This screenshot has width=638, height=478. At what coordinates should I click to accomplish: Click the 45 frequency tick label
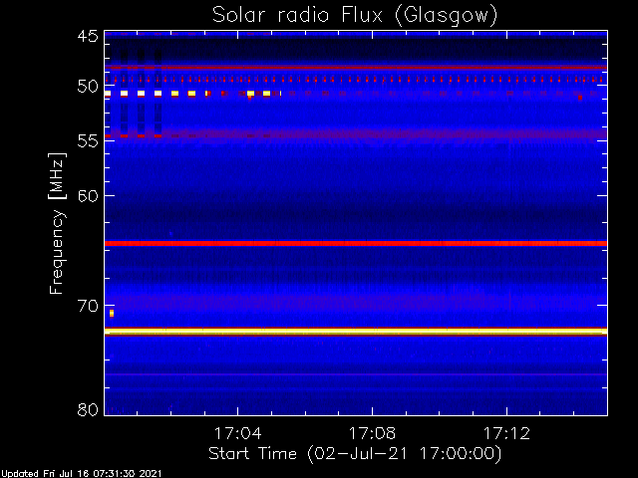coord(88,37)
